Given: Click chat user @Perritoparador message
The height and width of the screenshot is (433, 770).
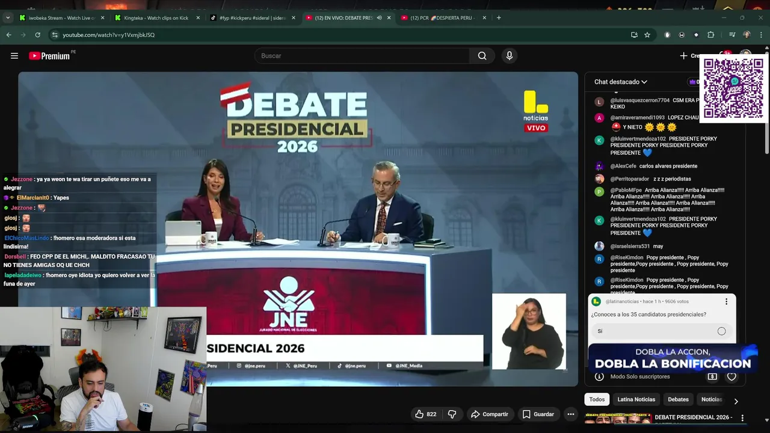Looking at the screenshot, I should click(672, 179).
